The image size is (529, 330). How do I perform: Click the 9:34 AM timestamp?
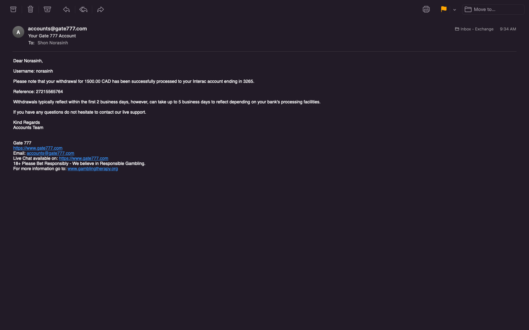click(508, 29)
